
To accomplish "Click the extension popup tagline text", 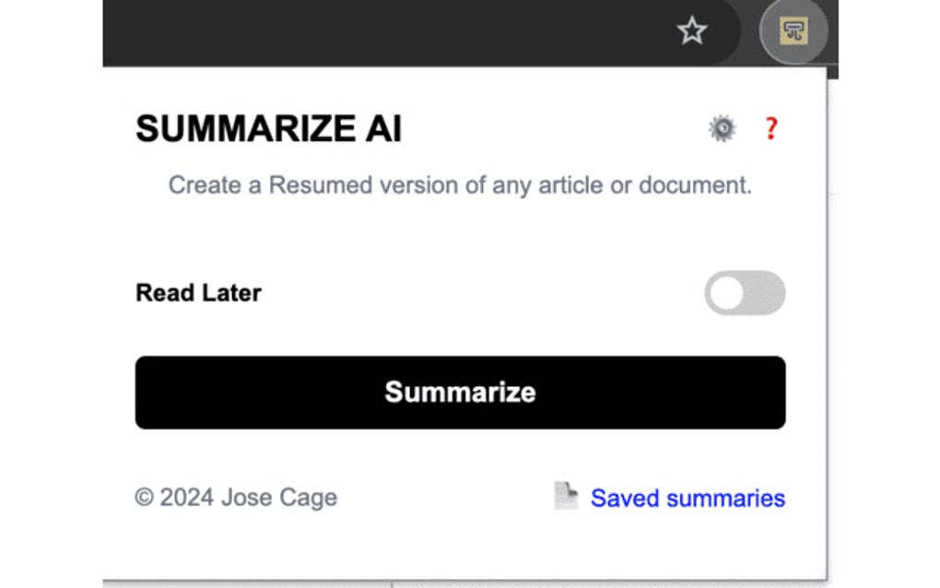I will click(x=459, y=184).
